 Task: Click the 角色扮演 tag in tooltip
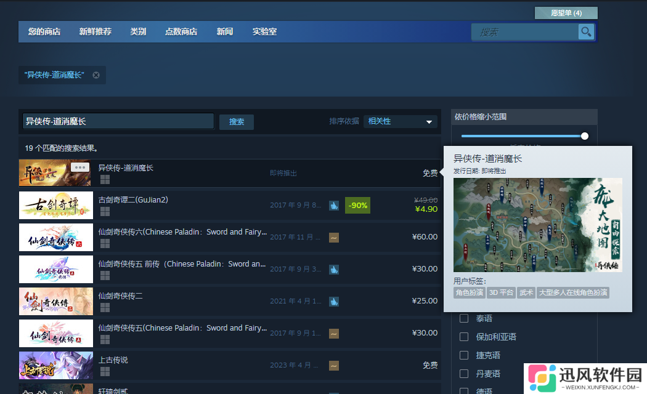coord(469,292)
